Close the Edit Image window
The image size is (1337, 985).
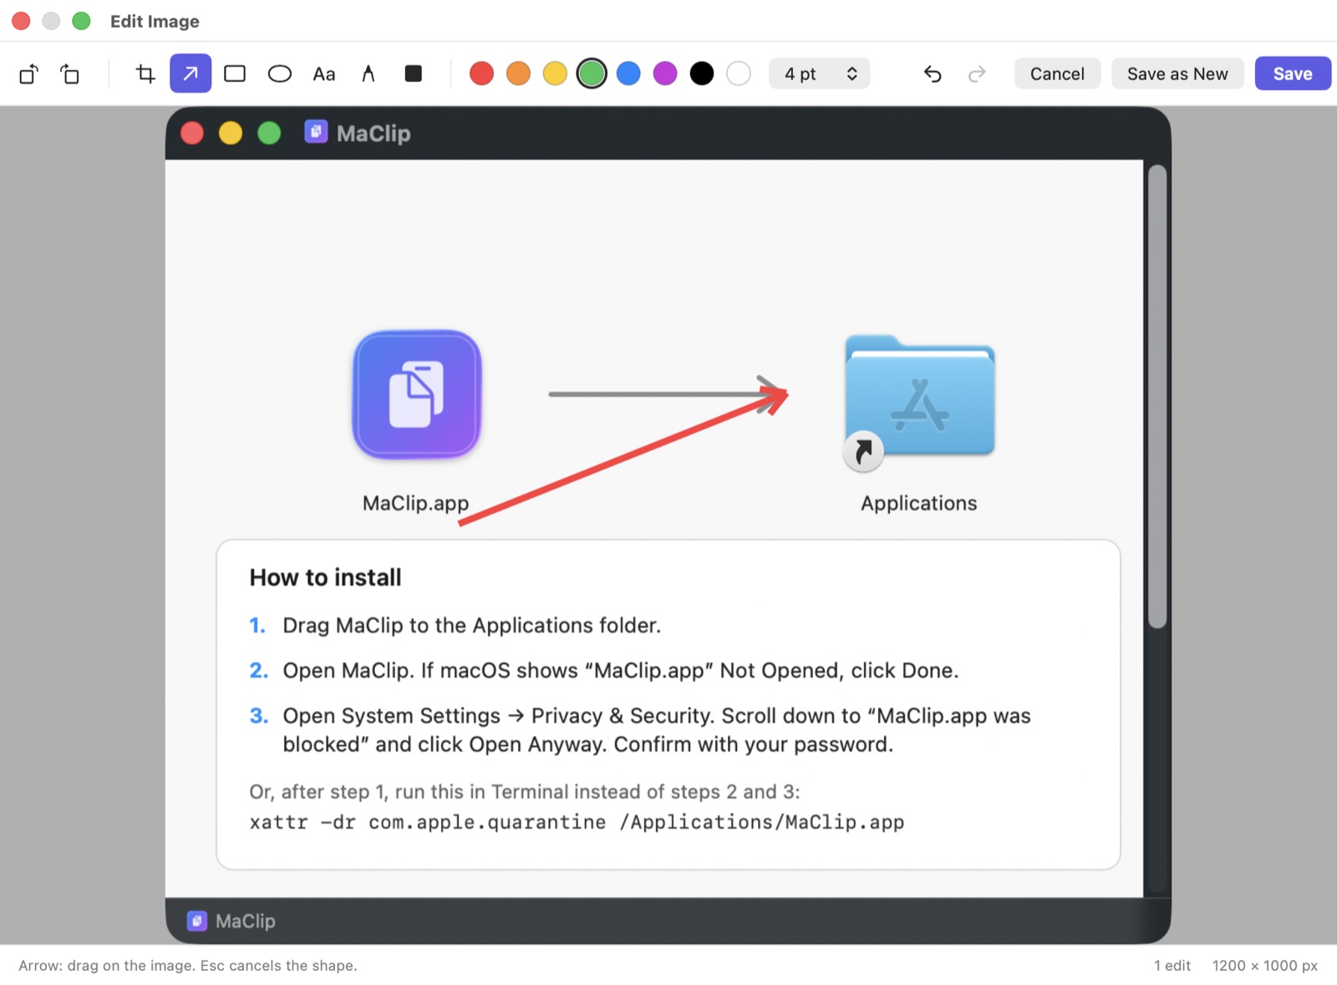click(21, 21)
